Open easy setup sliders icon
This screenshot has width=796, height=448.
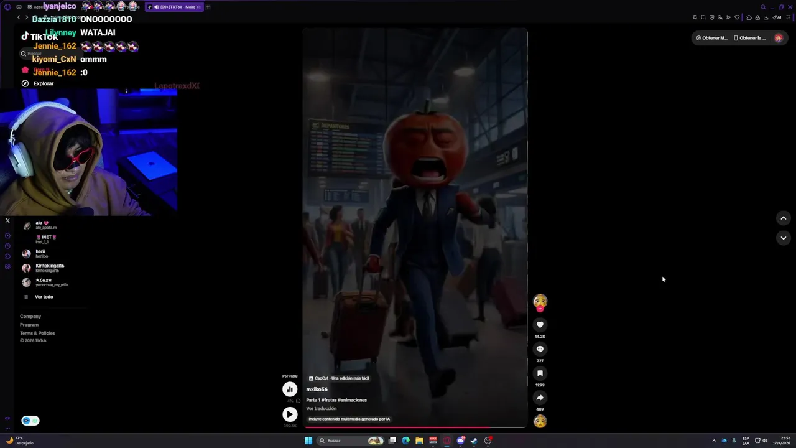point(789,17)
